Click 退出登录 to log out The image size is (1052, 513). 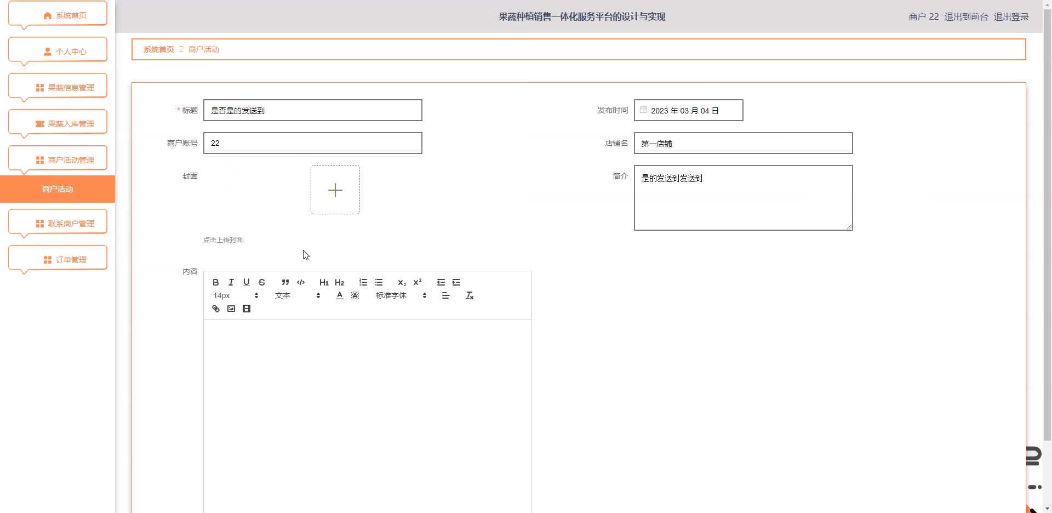point(1011,17)
